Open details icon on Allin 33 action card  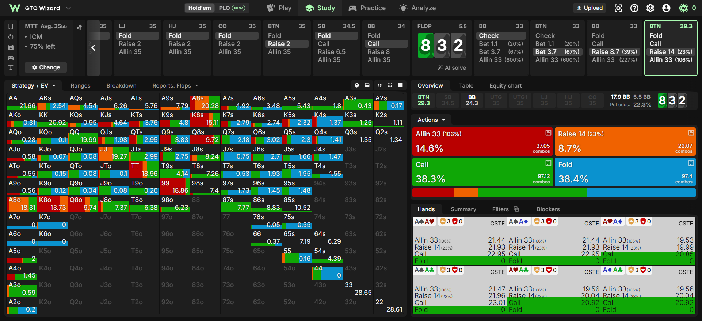(548, 133)
